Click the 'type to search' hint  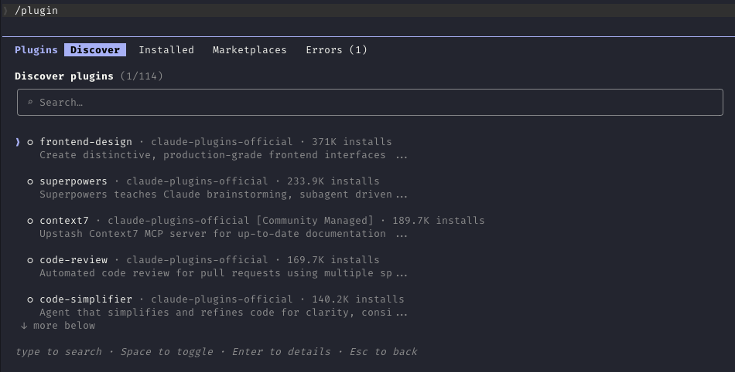(x=59, y=352)
